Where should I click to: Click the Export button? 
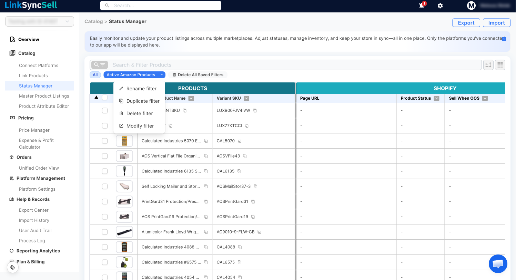click(466, 23)
